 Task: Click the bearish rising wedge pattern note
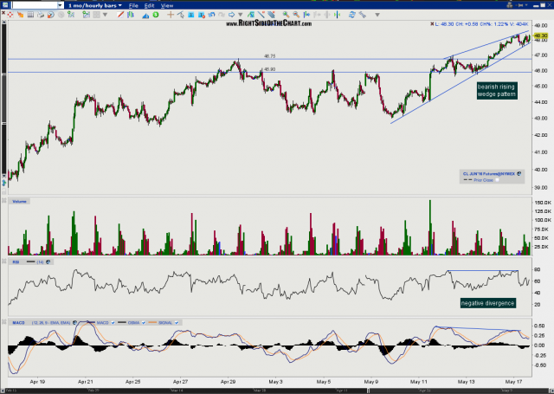pyautogui.click(x=497, y=90)
